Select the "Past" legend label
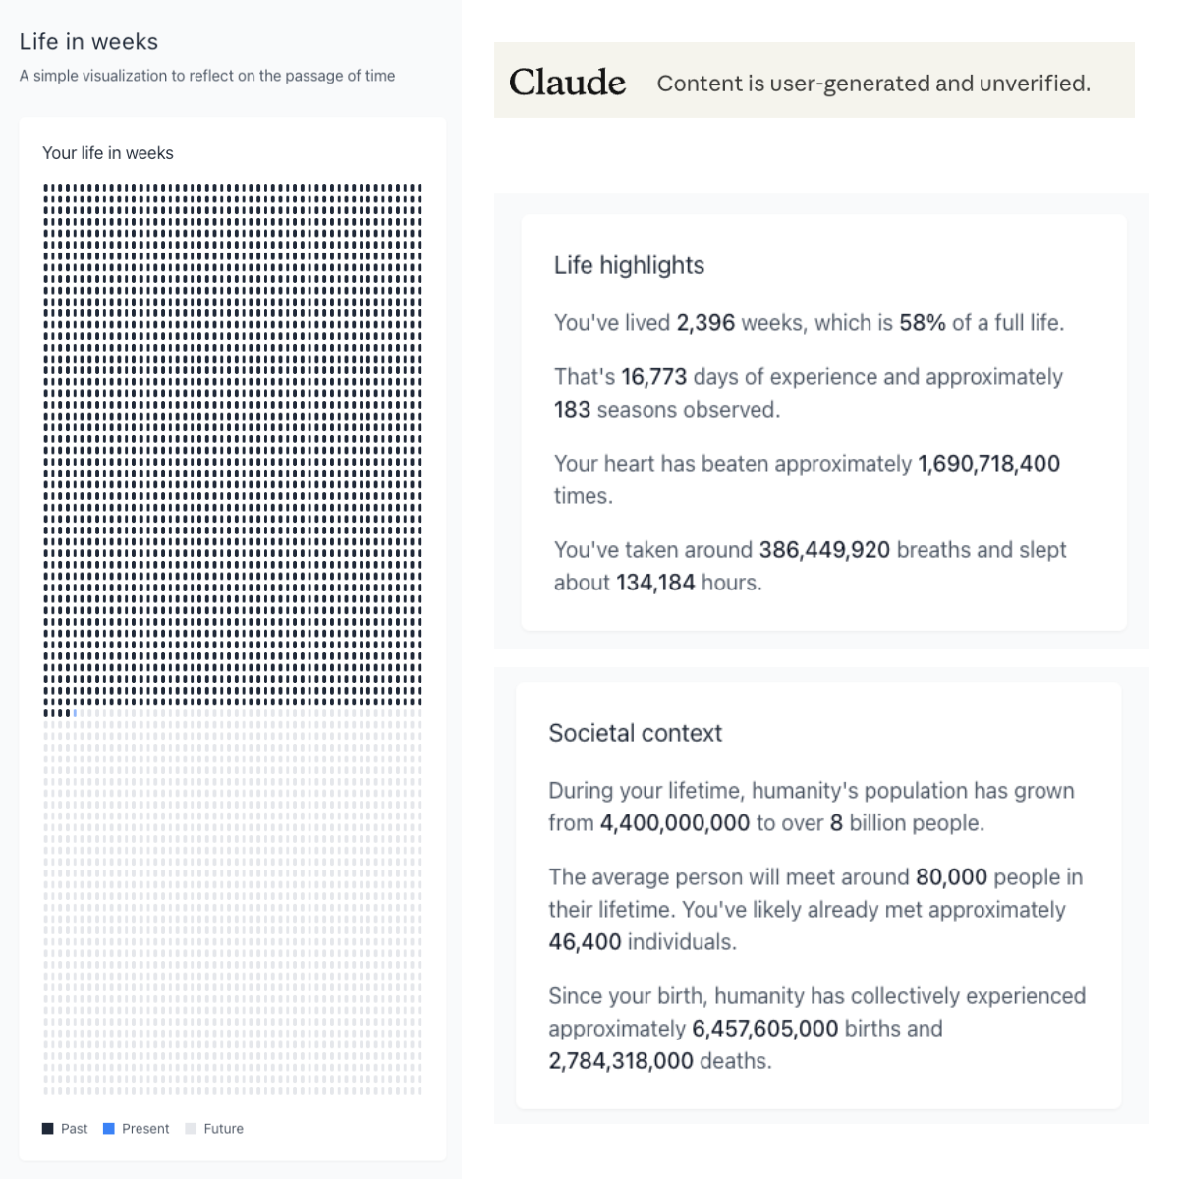The width and height of the screenshot is (1179, 1179). pos(74,1129)
